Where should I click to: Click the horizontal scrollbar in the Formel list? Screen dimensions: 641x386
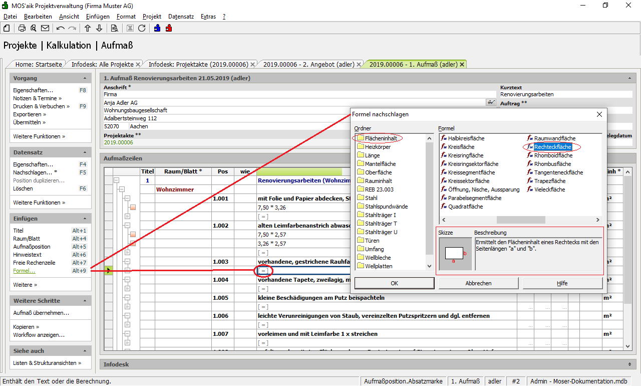pos(520,220)
